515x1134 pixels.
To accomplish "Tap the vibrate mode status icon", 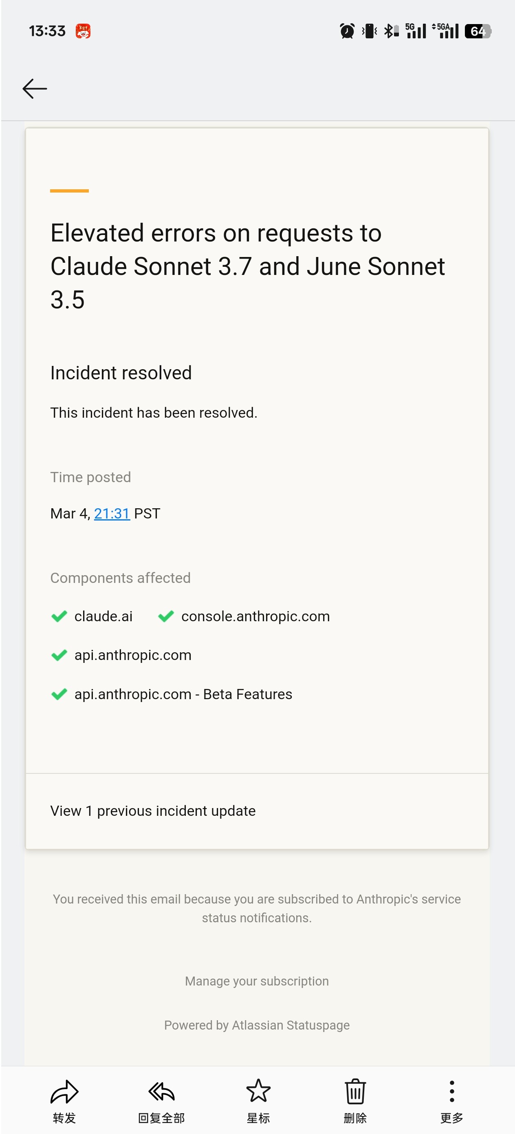I will (370, 31).
